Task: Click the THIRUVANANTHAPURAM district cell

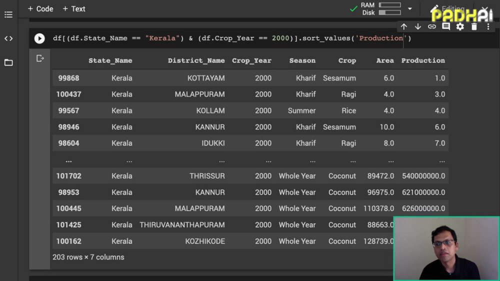Action: (182, 225)
